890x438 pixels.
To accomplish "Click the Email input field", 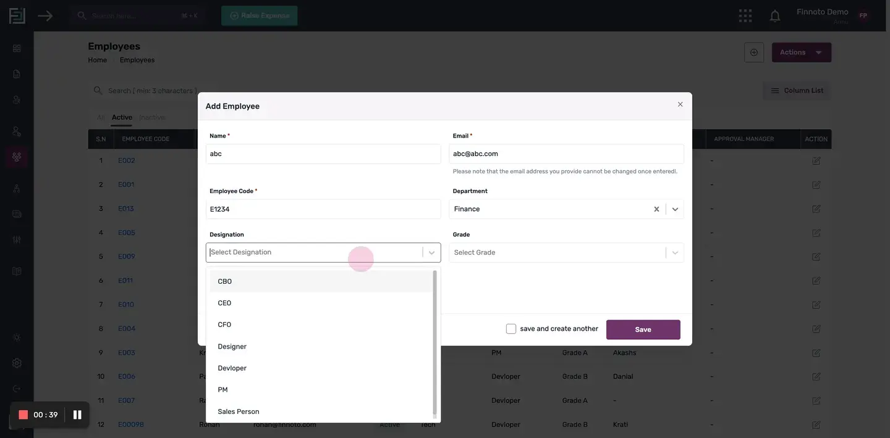I will click(x=566, y=154).
